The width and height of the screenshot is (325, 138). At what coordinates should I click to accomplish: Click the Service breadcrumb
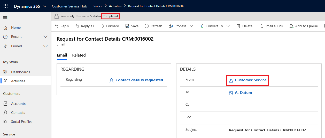pyautogui.click(x=97, y=6)
